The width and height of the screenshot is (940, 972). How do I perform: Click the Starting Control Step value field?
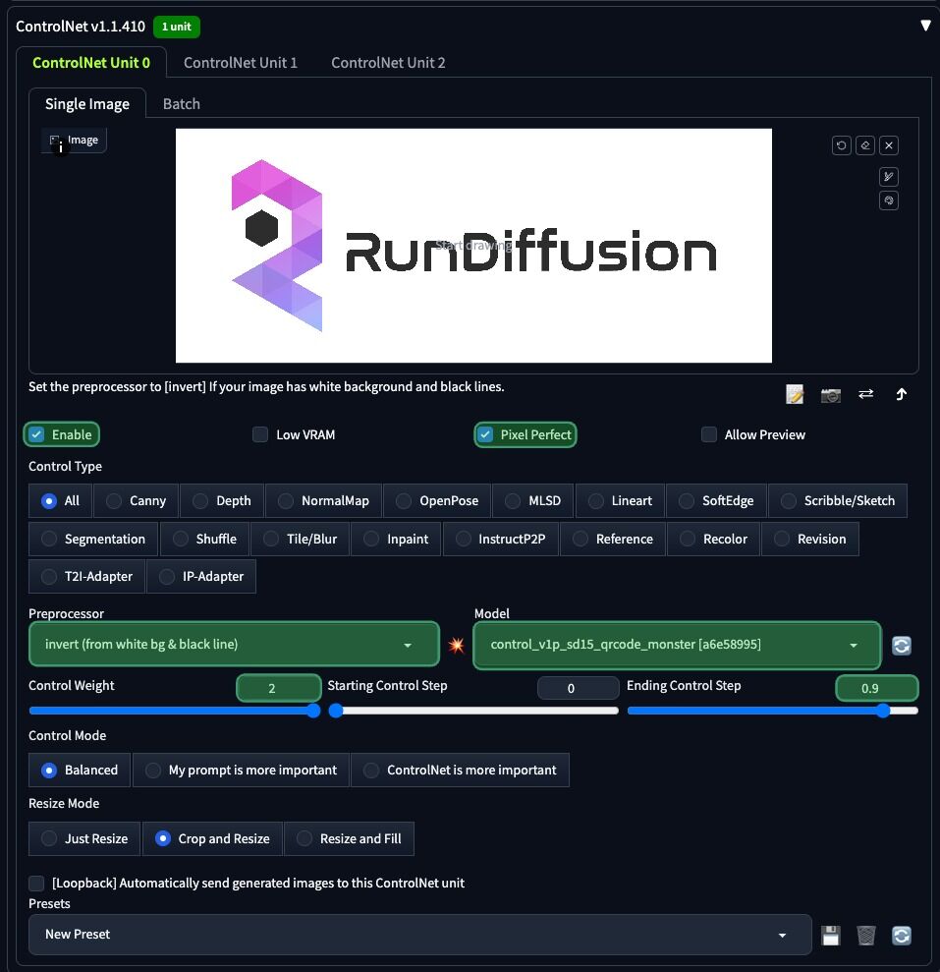[x=578, y=688]
